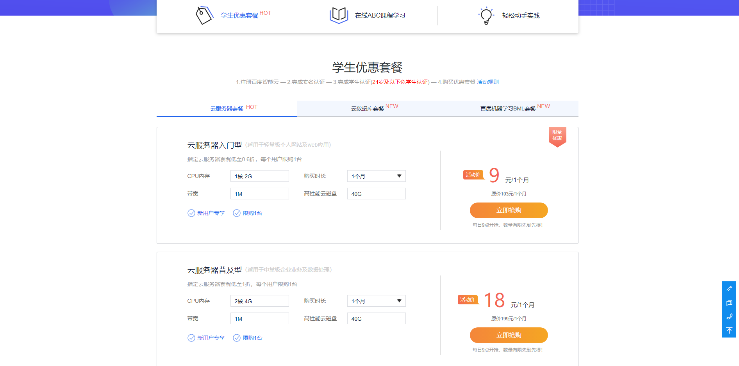Image resolution: width=739 pixels, height=366 pixels.
Task: Click the lightbulb icon next to 轻松动手实践
Action: point(486,15)
